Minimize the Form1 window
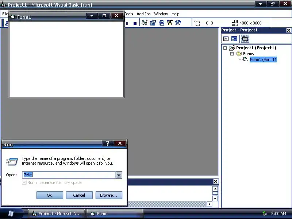Image resolution: width=292 pixels, height=219 pixels. click(x=92, y=16)
